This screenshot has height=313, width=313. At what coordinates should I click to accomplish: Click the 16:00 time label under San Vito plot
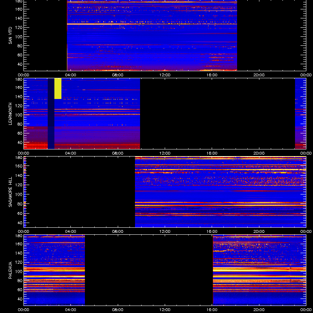pos(212,75)
